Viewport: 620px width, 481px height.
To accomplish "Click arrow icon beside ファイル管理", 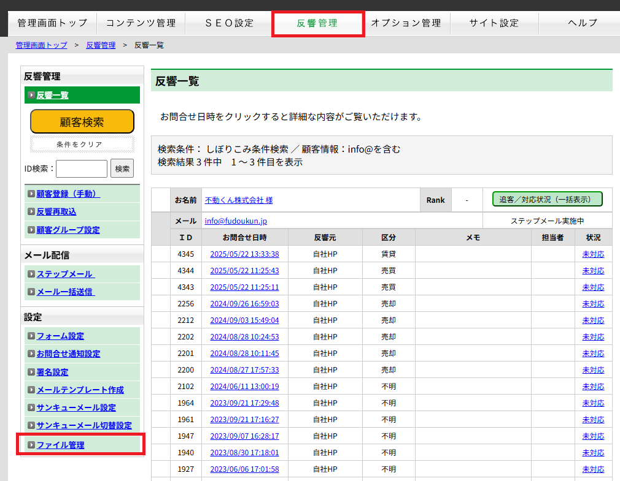I will click(31, 445).
